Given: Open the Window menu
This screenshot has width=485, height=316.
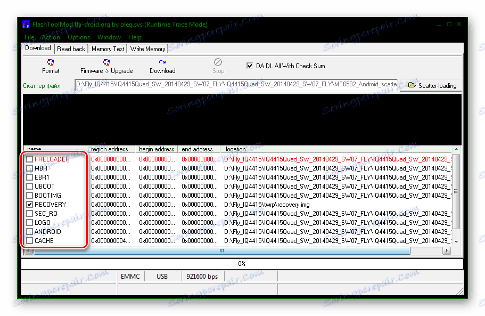Looking at the screenshot, I should (x=109, y=37).
